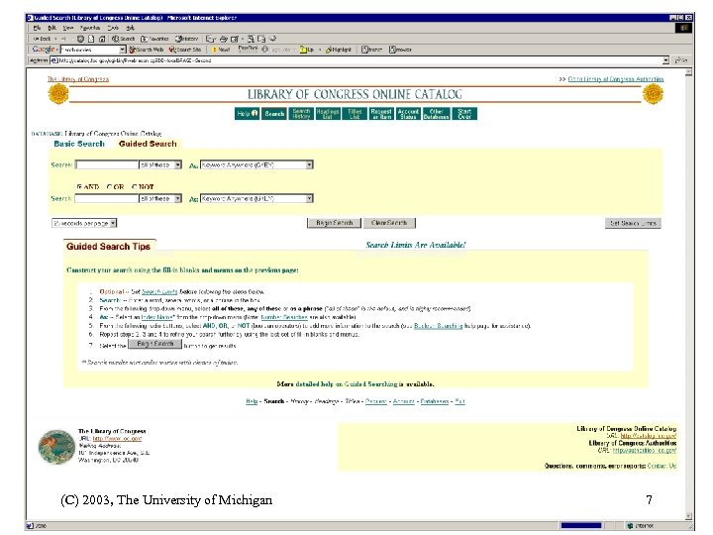Open first Keyword Anywhere index dropdown
Screen dimensions: 713x535
coord(256,164)
